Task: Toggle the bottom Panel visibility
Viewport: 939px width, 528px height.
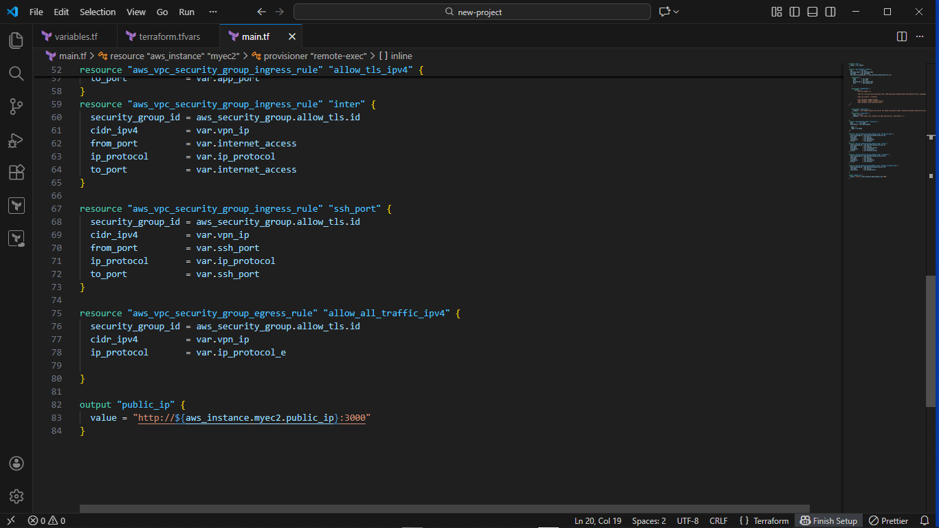Action: coord(812,12)
